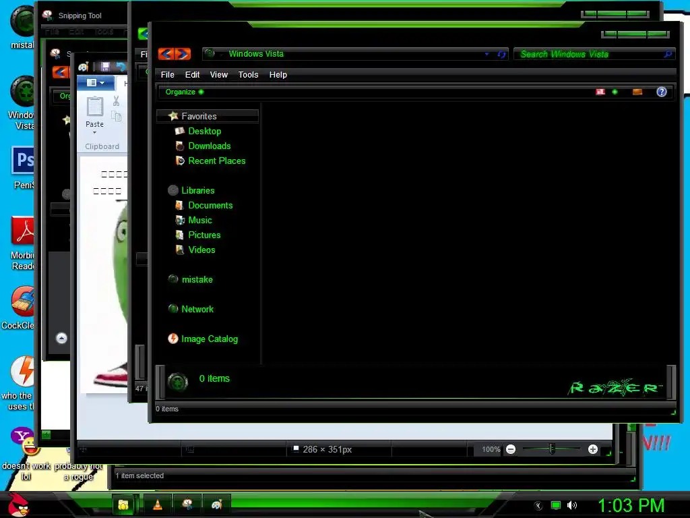Open the view options dropdown arrow
The width and height of the screenshot is (690, 518).
615,92
